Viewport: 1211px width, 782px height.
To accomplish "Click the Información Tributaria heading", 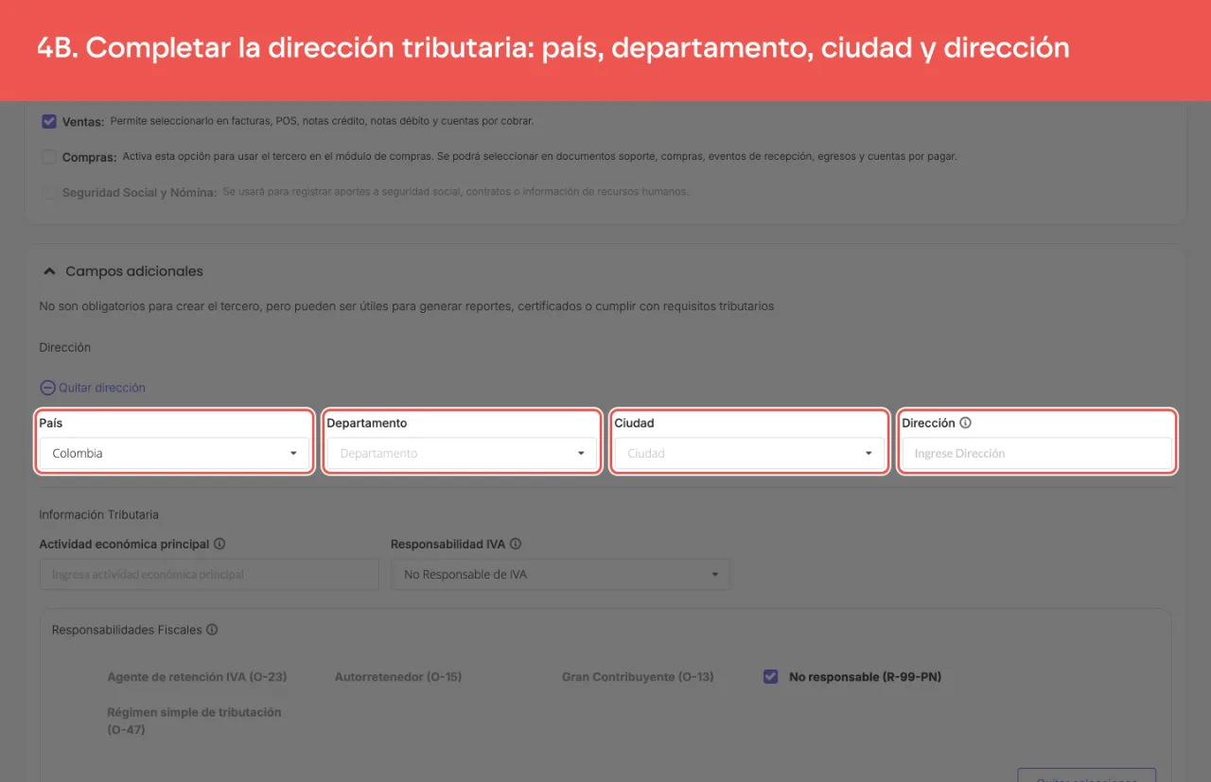I will (x=99, y=515).
